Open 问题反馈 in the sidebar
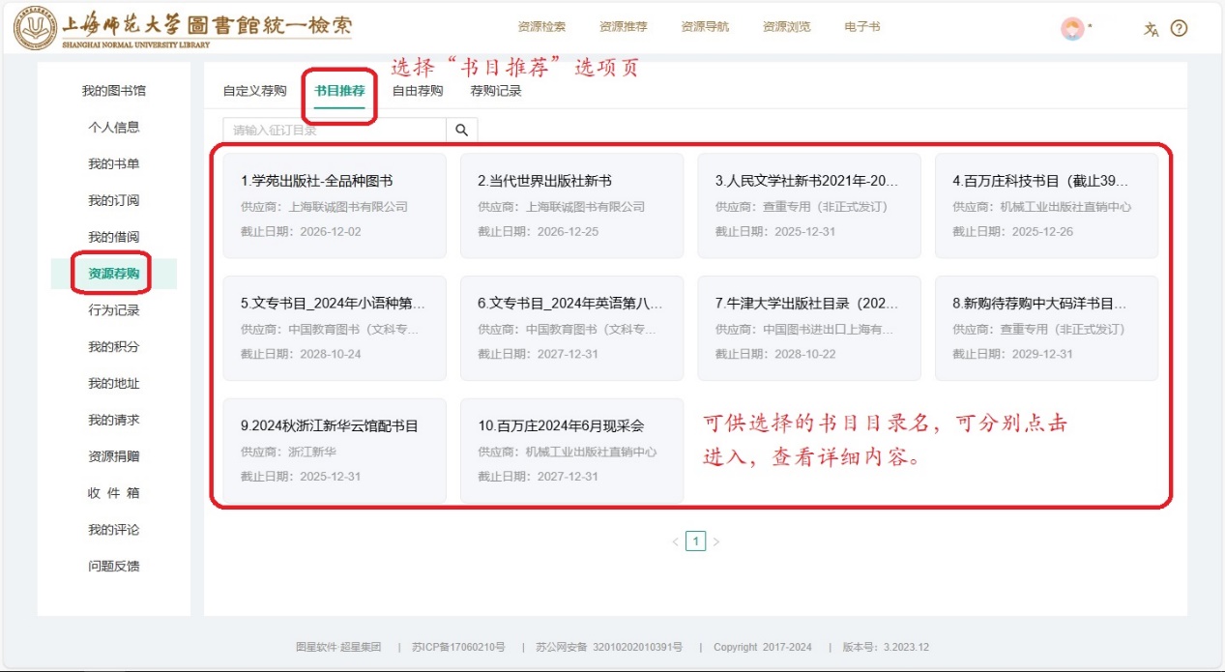 (114, 567)
